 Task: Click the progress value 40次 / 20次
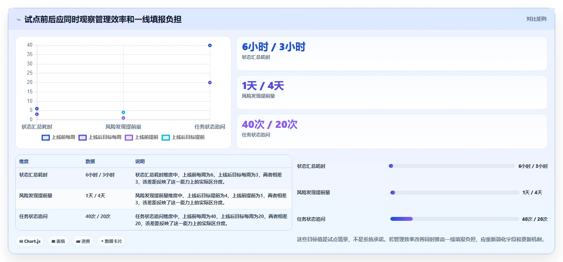coord(535,219)
